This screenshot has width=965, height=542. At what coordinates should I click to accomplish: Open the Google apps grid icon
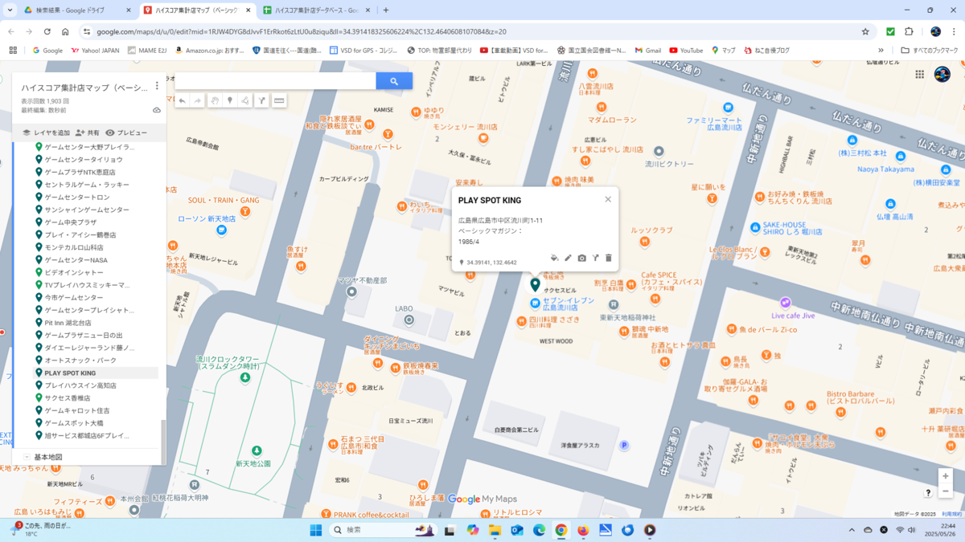920,75
